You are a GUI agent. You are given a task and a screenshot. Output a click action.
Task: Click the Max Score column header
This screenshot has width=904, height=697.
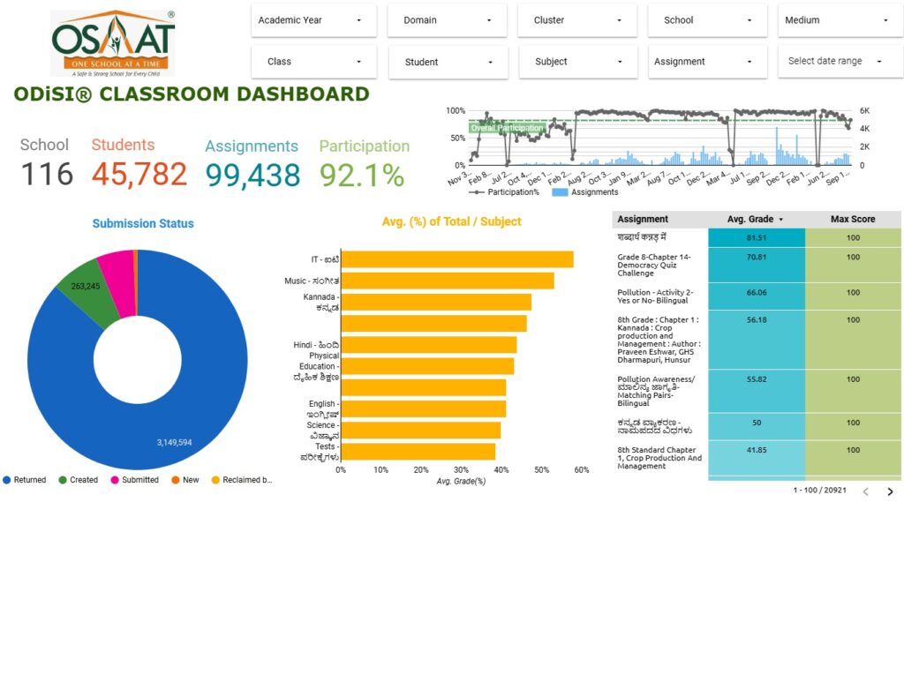(852, 219)
